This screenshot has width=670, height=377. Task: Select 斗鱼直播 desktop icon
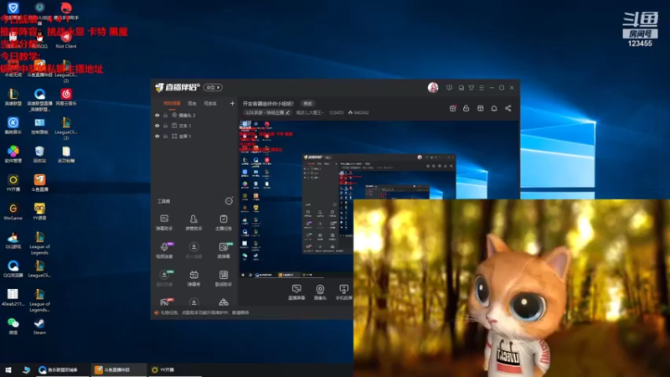point(39,183)
